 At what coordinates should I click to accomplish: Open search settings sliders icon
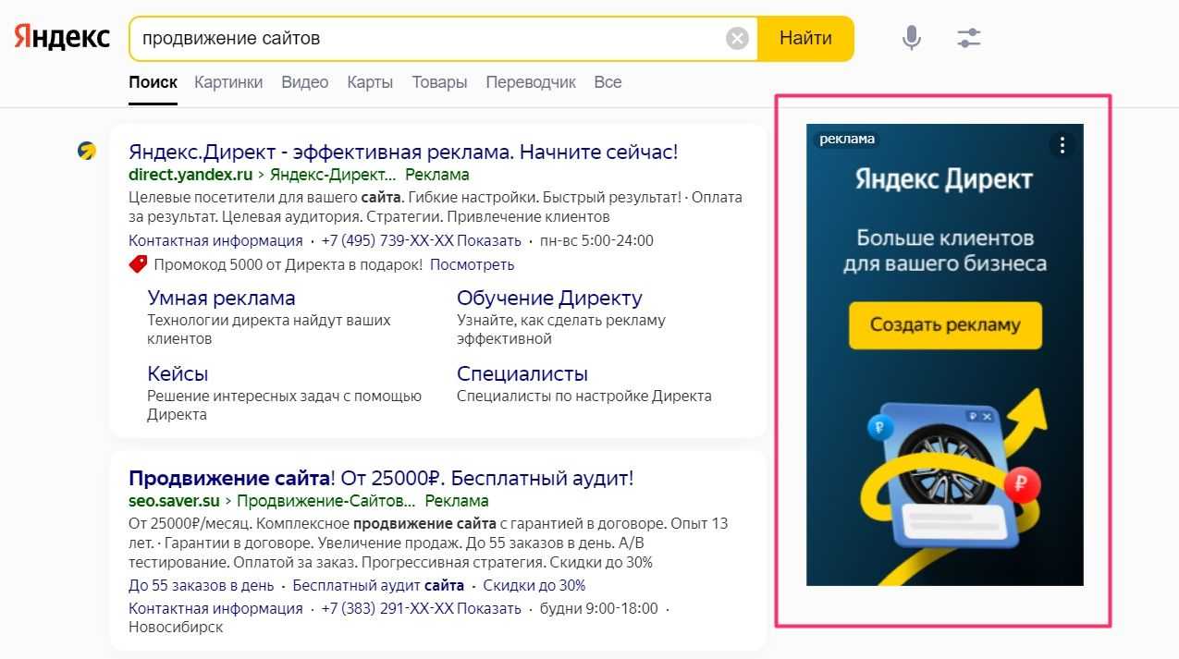tap(968, 38)
